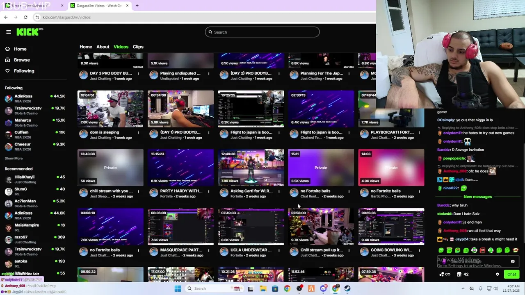Open the emoji picker in chat input
The height and width of the screenshot is (295, 525).
(x=513, y=261)
